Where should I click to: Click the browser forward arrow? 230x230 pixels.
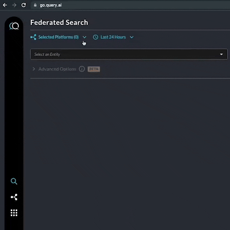pos(14,5)
